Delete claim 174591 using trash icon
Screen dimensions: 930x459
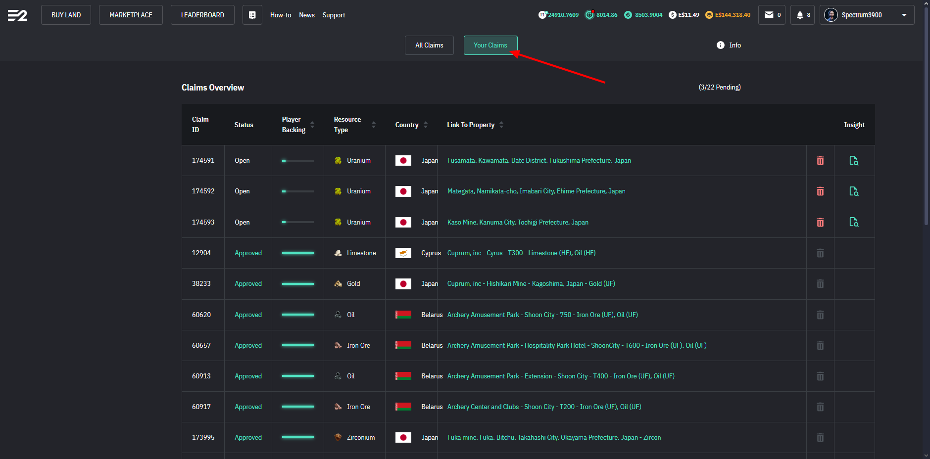coord(820,161)
